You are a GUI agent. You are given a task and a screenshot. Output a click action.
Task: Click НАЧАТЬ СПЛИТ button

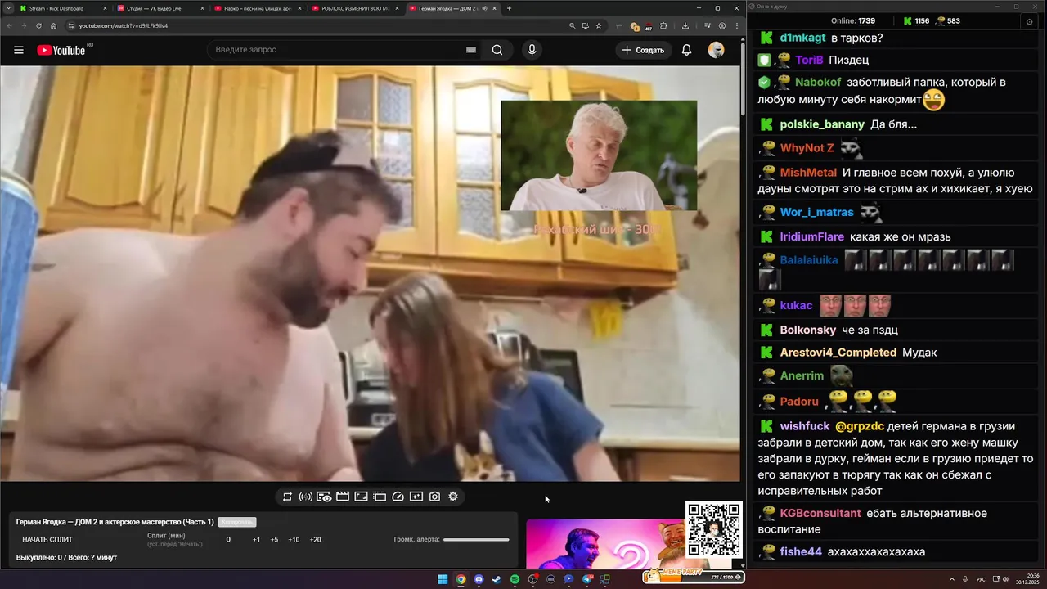47,540
